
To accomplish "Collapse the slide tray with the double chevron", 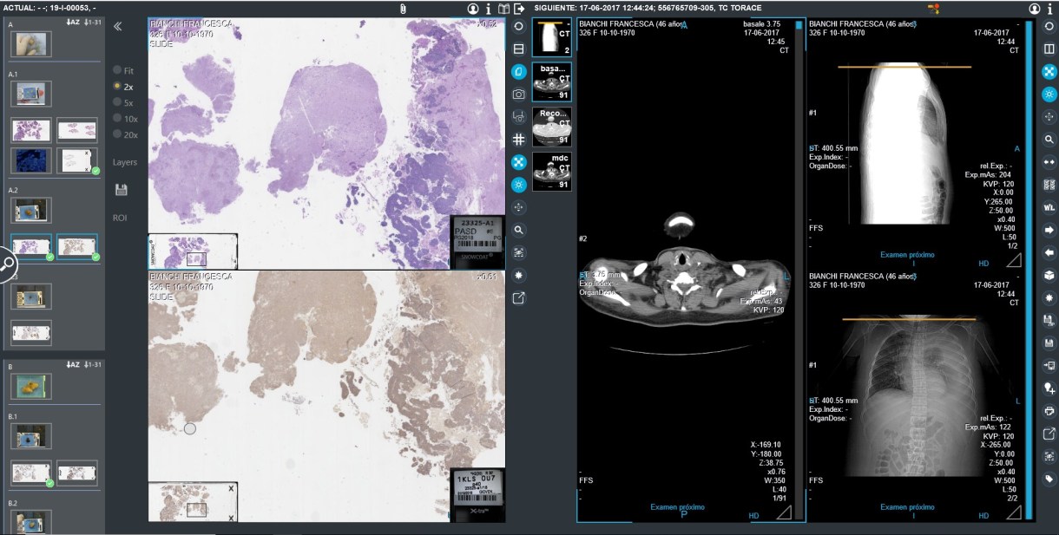I will point(118,26).
